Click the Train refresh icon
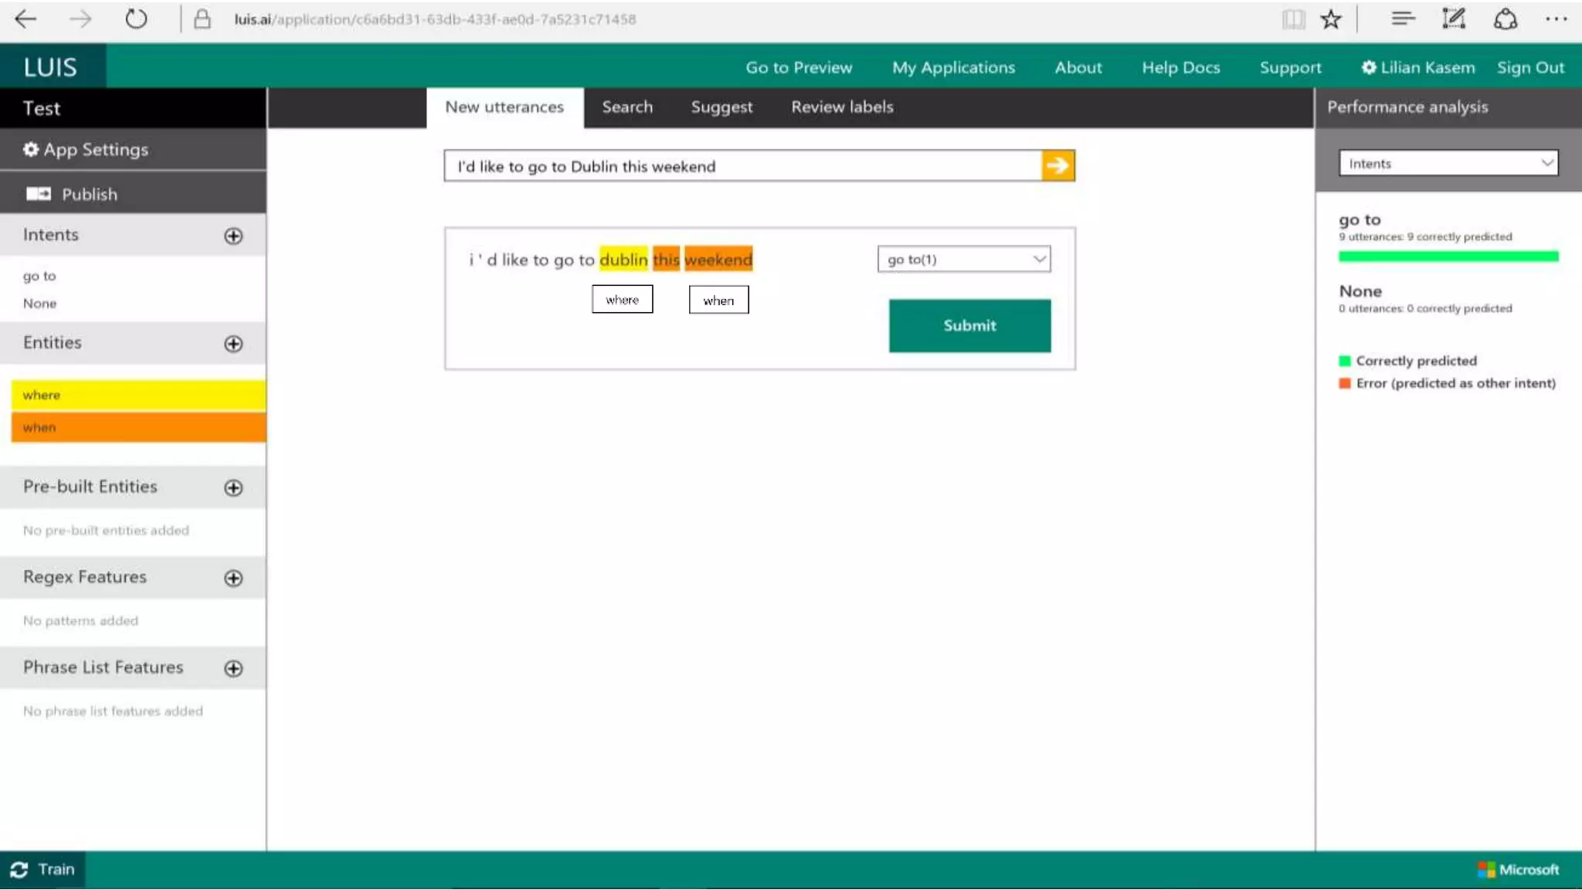 tap(19, 870)
